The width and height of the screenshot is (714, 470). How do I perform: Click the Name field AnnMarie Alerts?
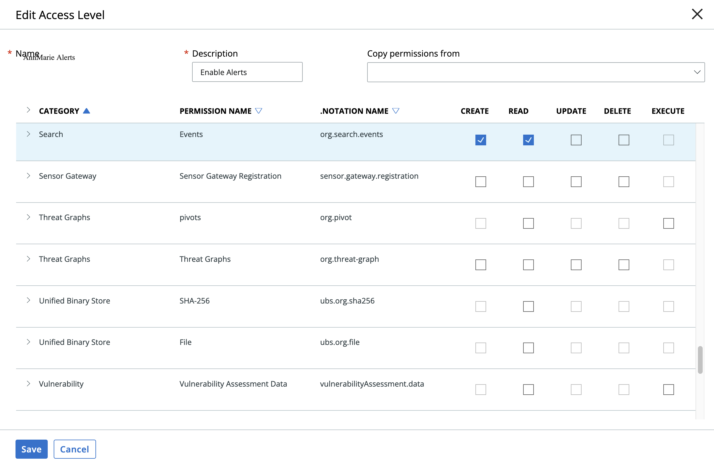point(49,57)
